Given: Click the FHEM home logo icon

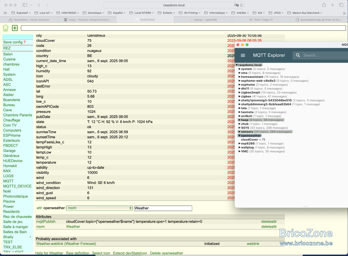Looking at the screenshot, I should (6, 28).
